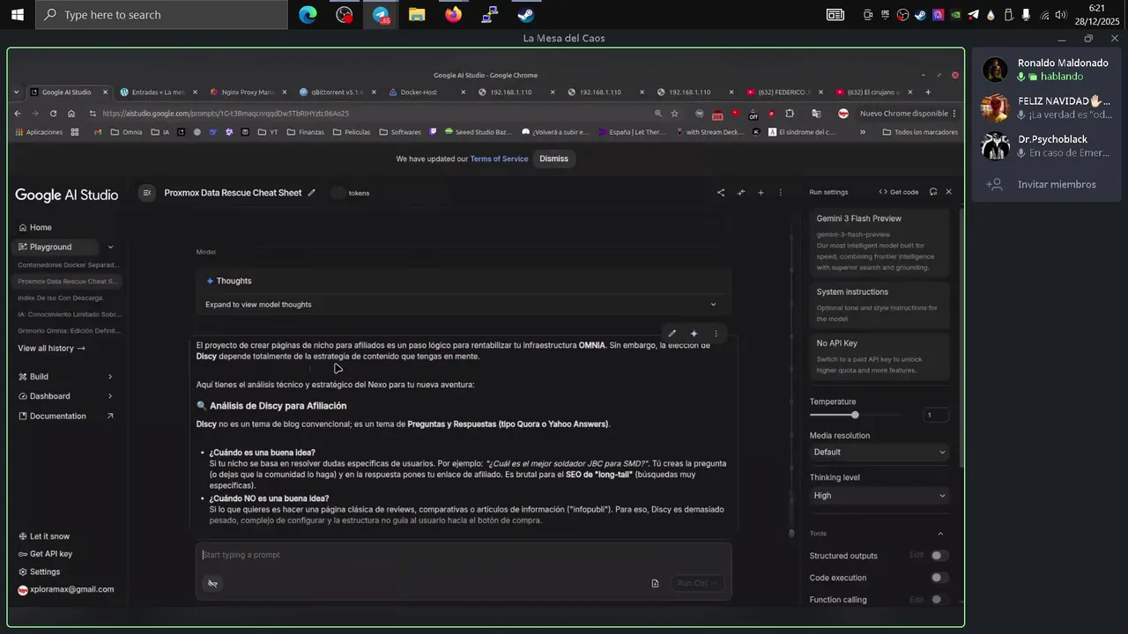Click the compare mode icon
Viewport: 1128px width, 634px height.
[x=741, y=193]
